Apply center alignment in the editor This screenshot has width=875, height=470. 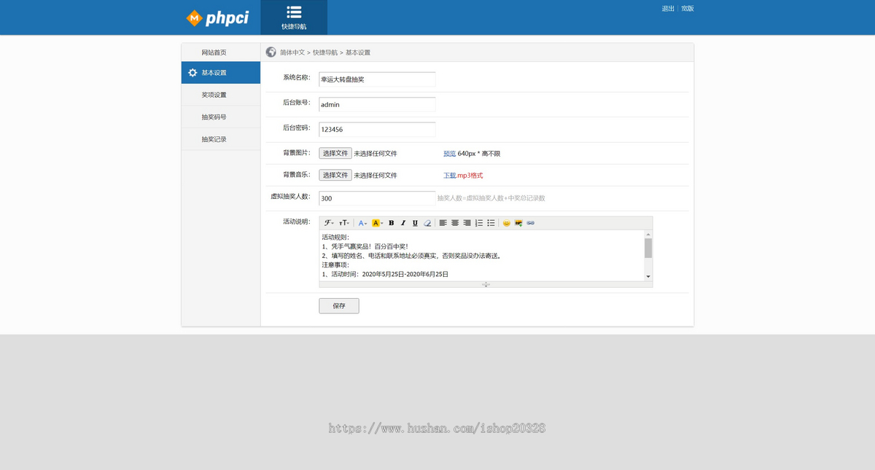pos(455,222)
